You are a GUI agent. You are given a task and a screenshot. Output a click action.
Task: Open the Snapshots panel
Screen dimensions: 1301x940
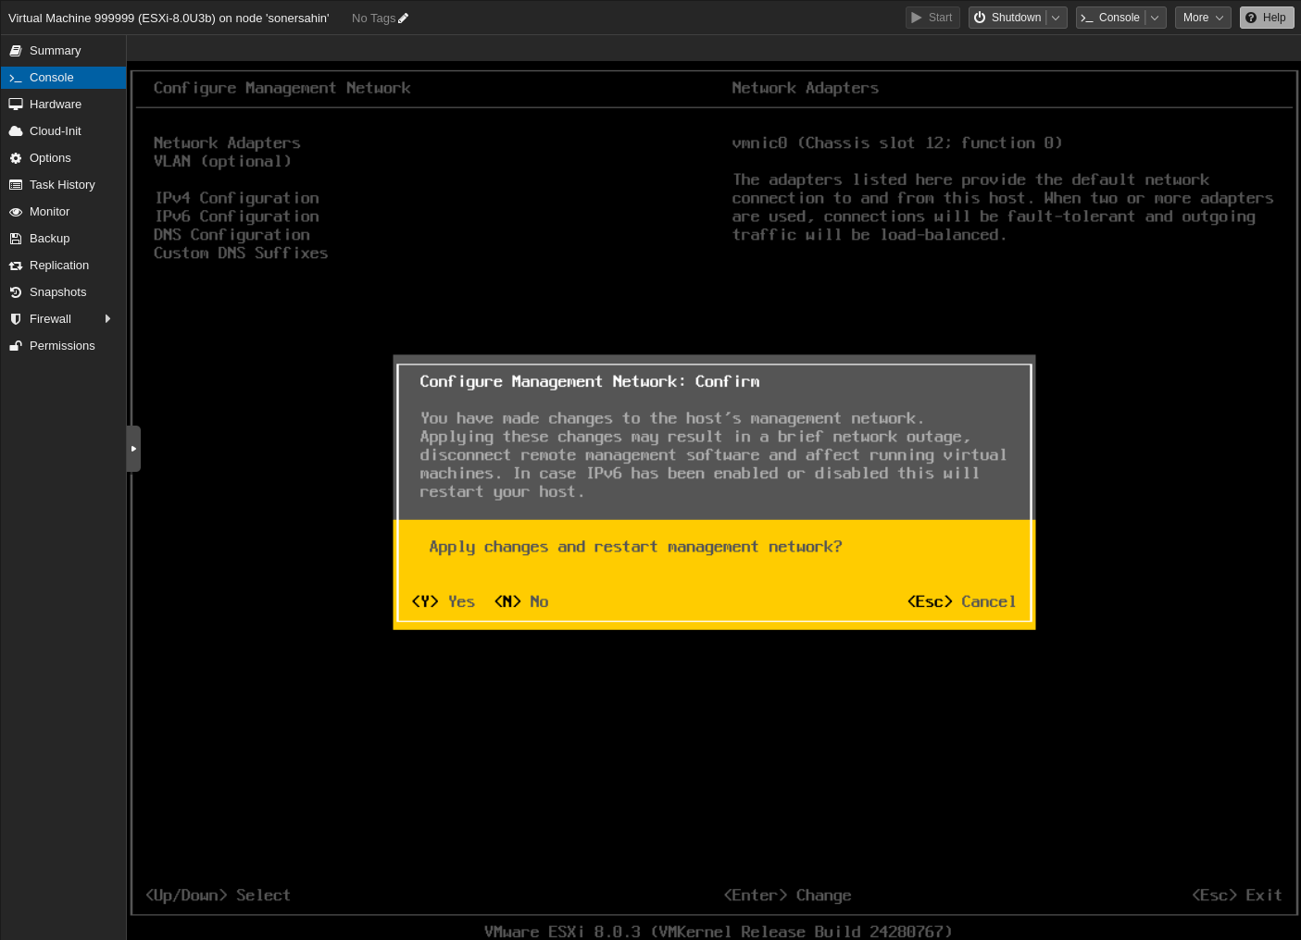[57, 291]
